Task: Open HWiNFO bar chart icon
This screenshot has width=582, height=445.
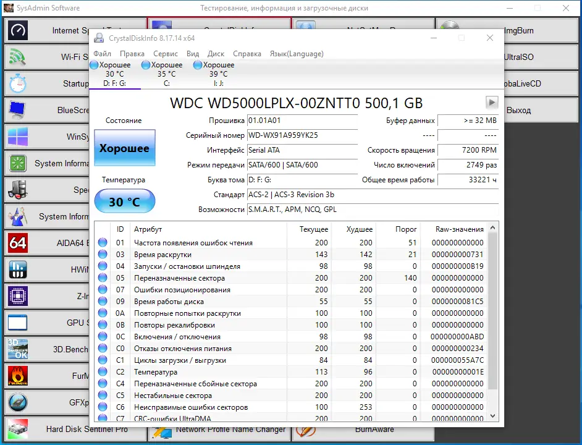Action: [17, 269]
